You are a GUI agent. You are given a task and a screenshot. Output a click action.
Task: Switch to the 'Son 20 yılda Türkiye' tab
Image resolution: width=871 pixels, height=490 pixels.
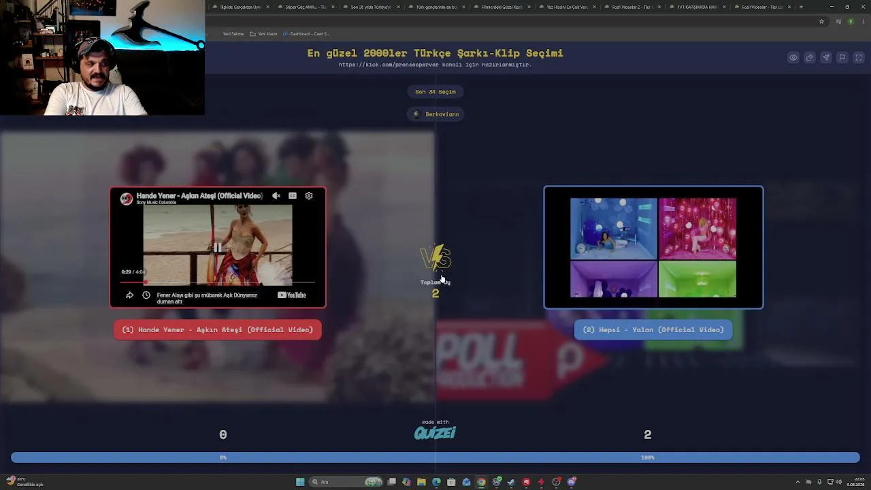click(371, 7)
